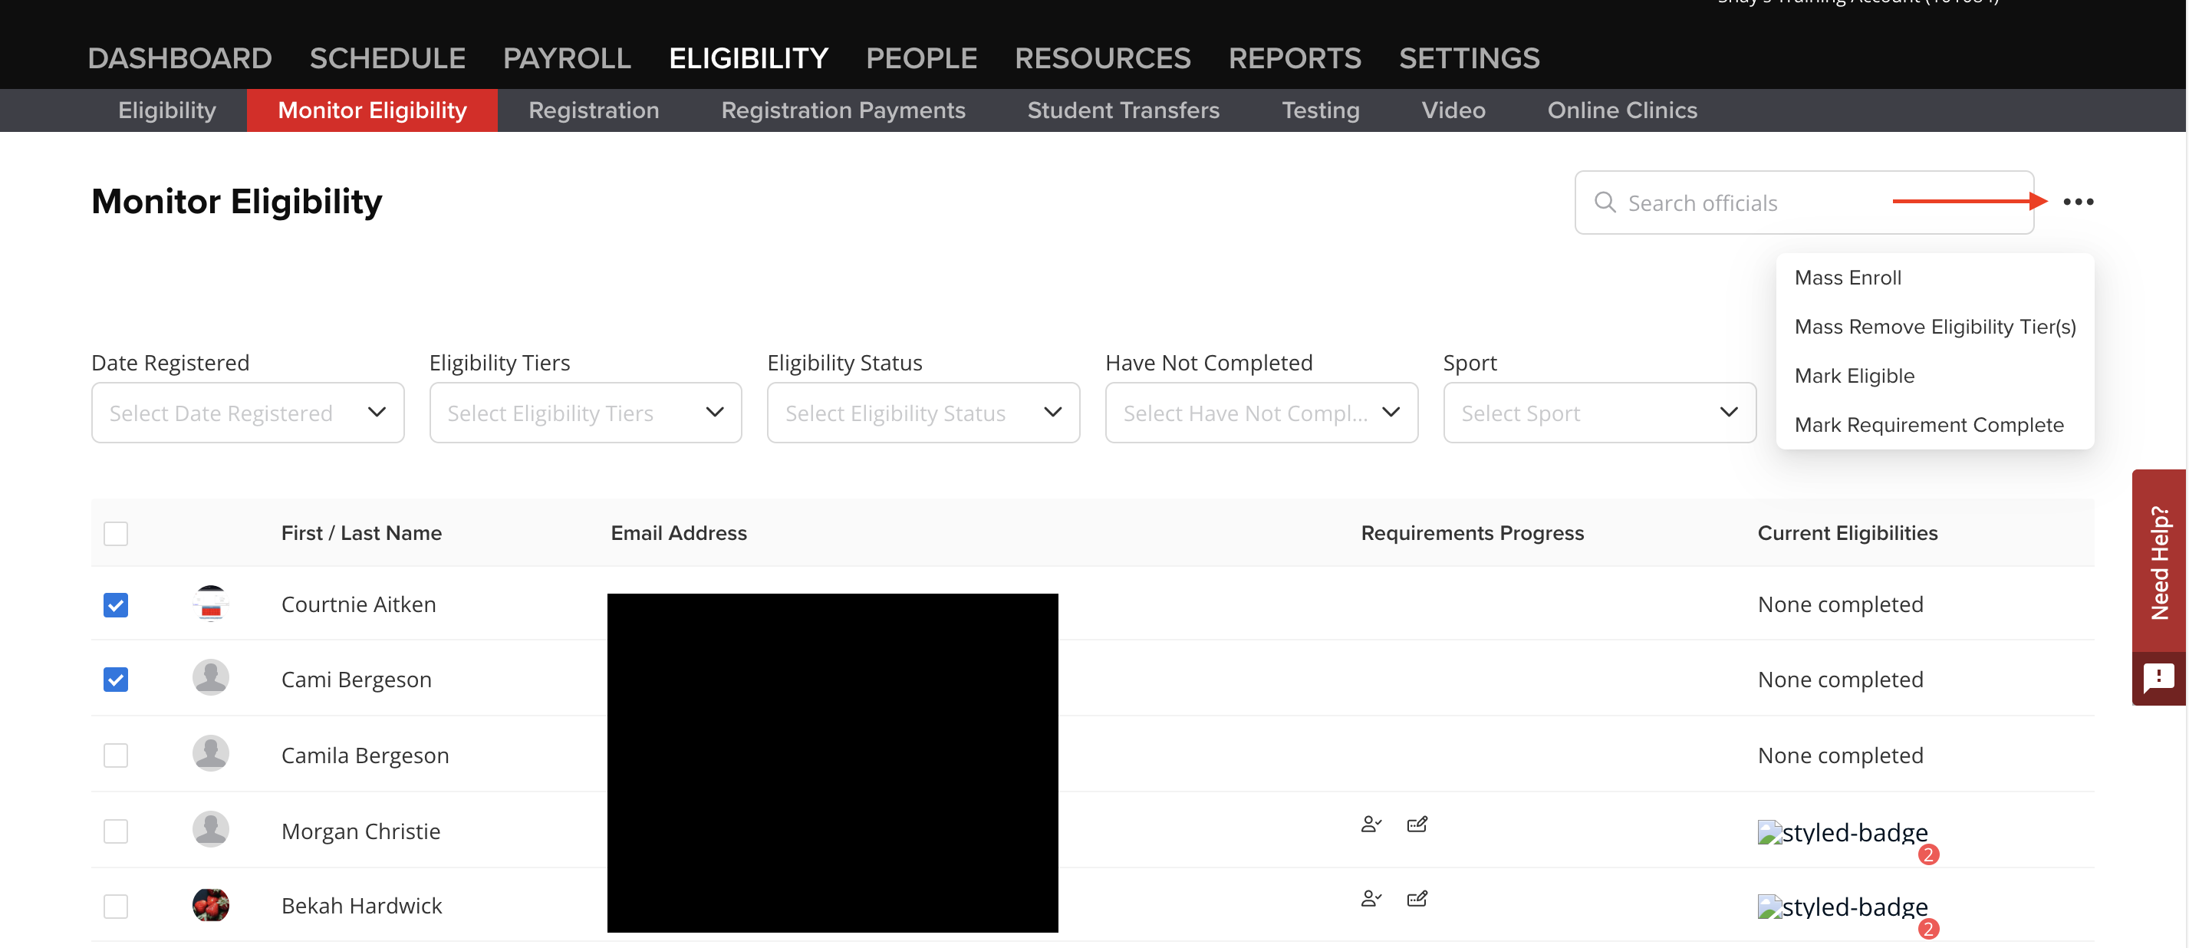Open the Select Date Registered dropdown
This screenshot has height=948, width=2189.
pos(247,413)
